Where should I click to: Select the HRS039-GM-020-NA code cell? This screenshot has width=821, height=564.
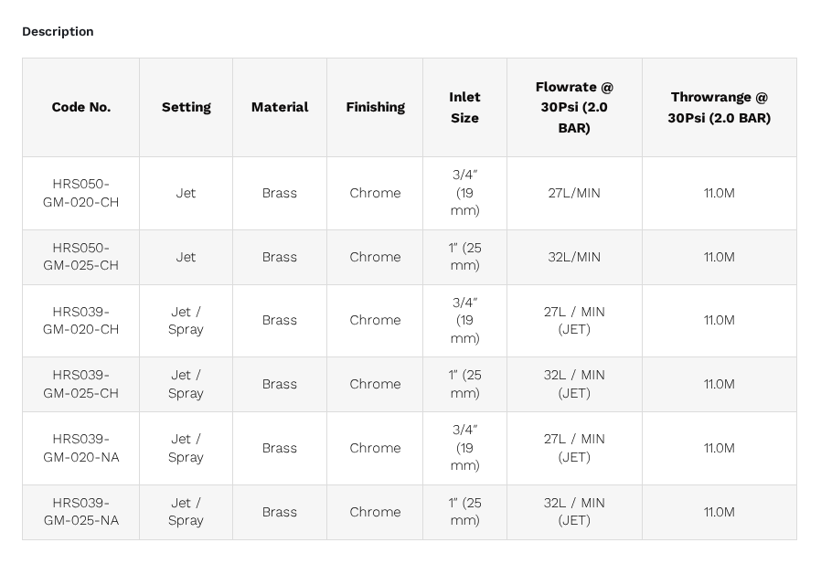point(81,448)
